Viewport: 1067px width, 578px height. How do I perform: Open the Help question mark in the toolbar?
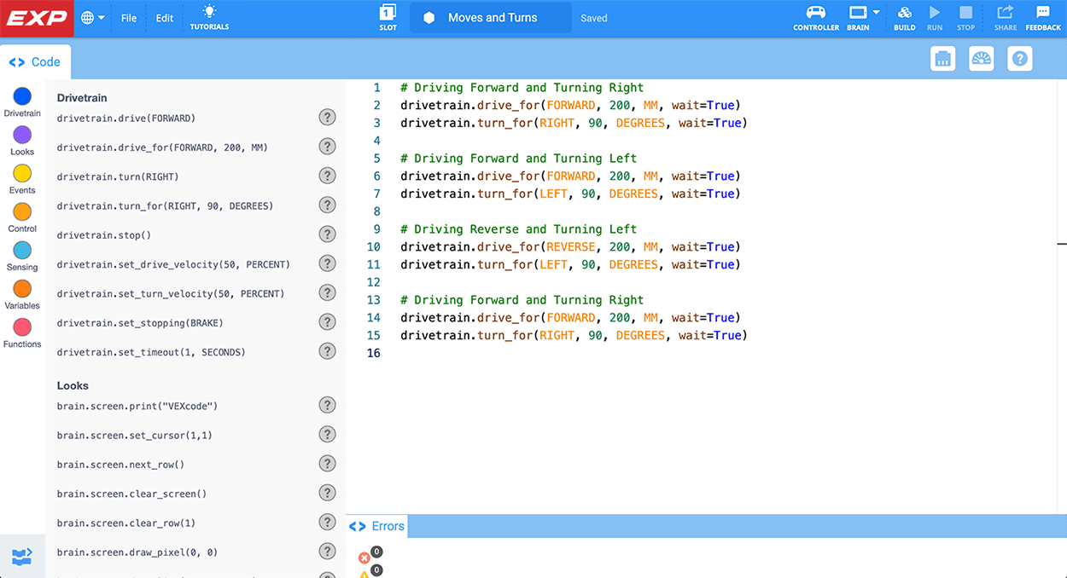(1020, 59)
